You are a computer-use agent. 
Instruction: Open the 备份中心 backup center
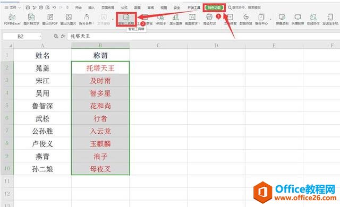(261, 19)
